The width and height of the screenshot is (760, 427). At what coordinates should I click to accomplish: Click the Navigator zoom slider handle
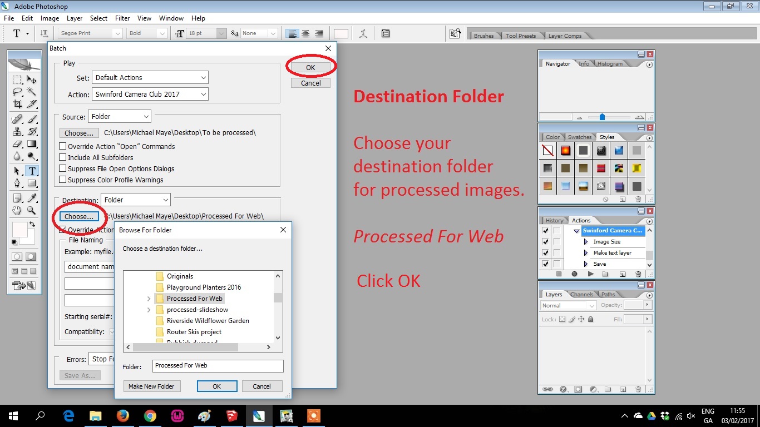[602, 117]
